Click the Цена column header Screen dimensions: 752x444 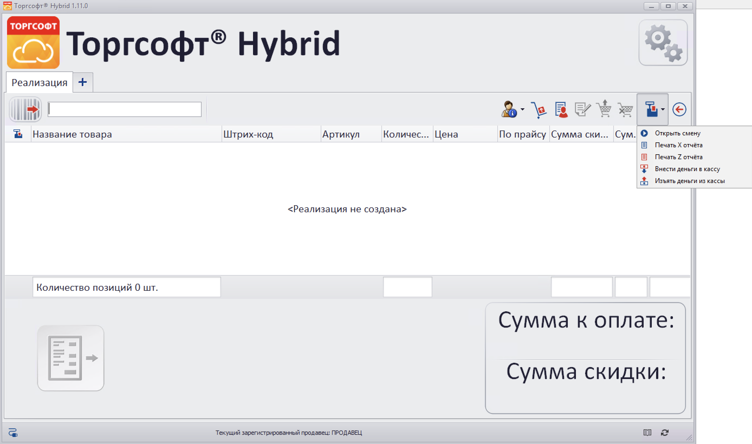(x=465, y=134)
